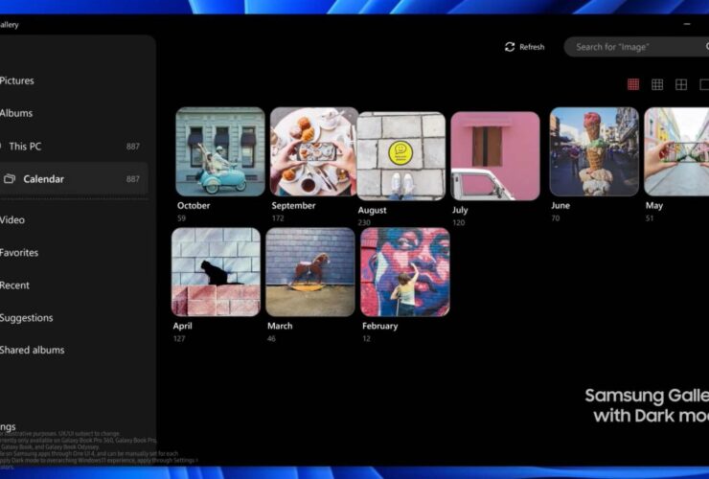
Task: Switch to the large four-tile grid view
Action: (681, 84)
